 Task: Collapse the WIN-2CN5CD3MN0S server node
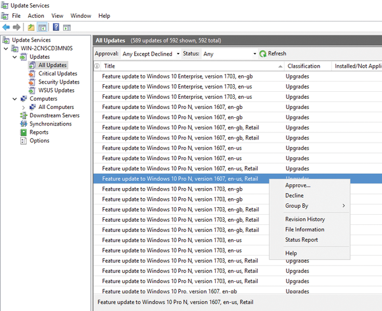tap(6, 48)
